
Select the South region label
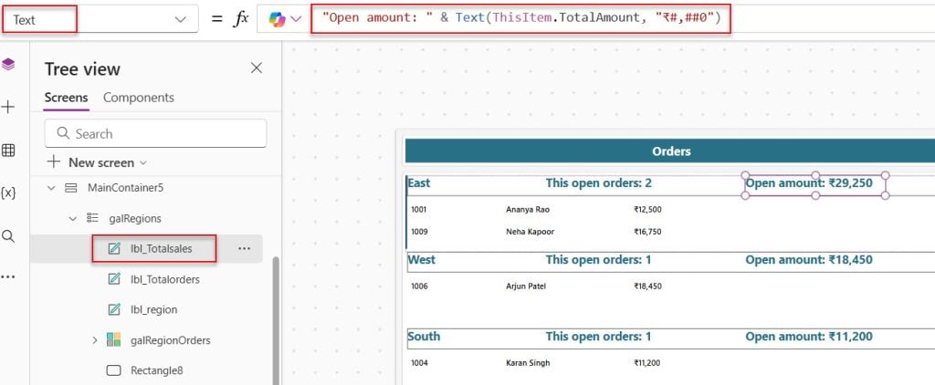pyautogui.click(x=424, y=336)
